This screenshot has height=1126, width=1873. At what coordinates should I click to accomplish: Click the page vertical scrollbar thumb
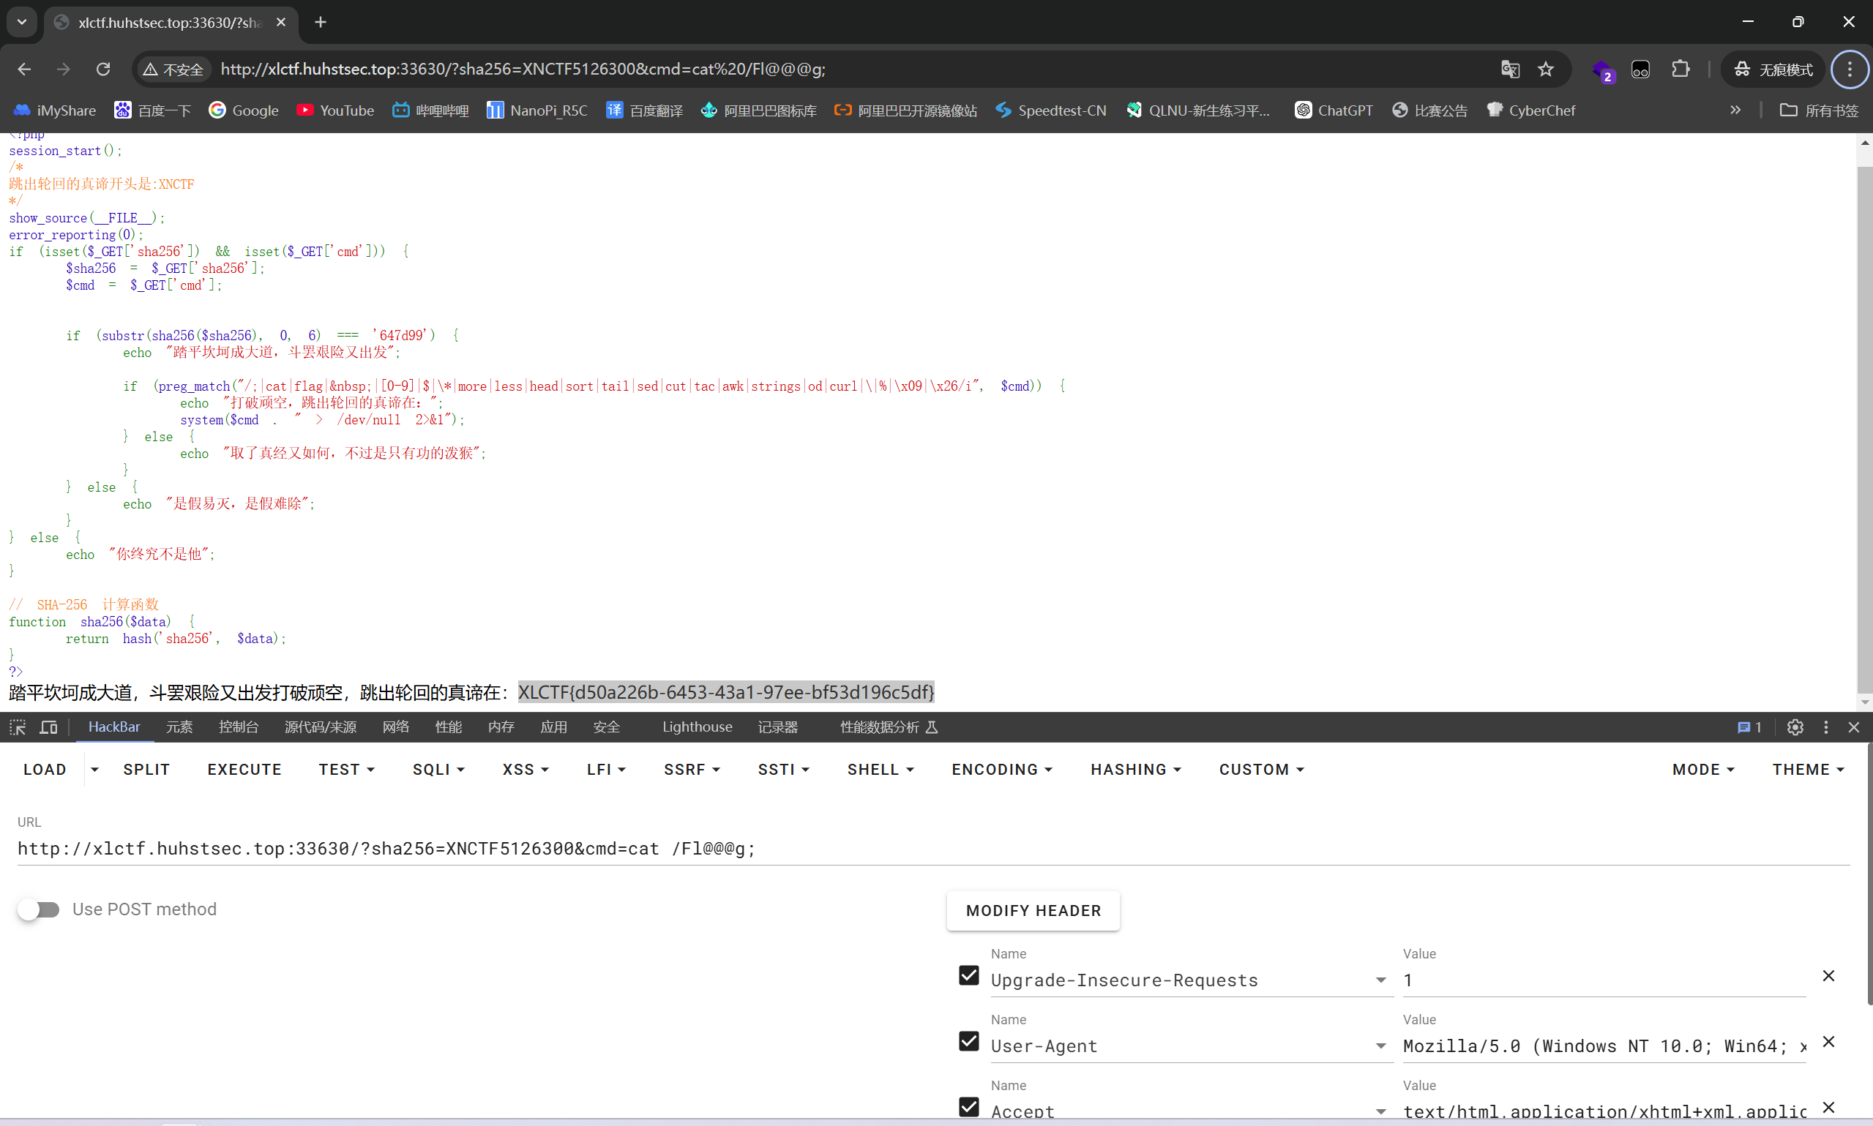tap(1864, 425)
